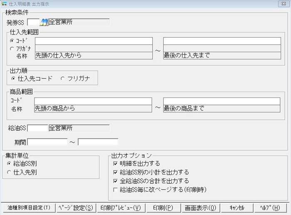The height and width of the screenshot is (215, 291).
Task: Select 給油SS別 aggregation unit
Action: tap(9, 164)
